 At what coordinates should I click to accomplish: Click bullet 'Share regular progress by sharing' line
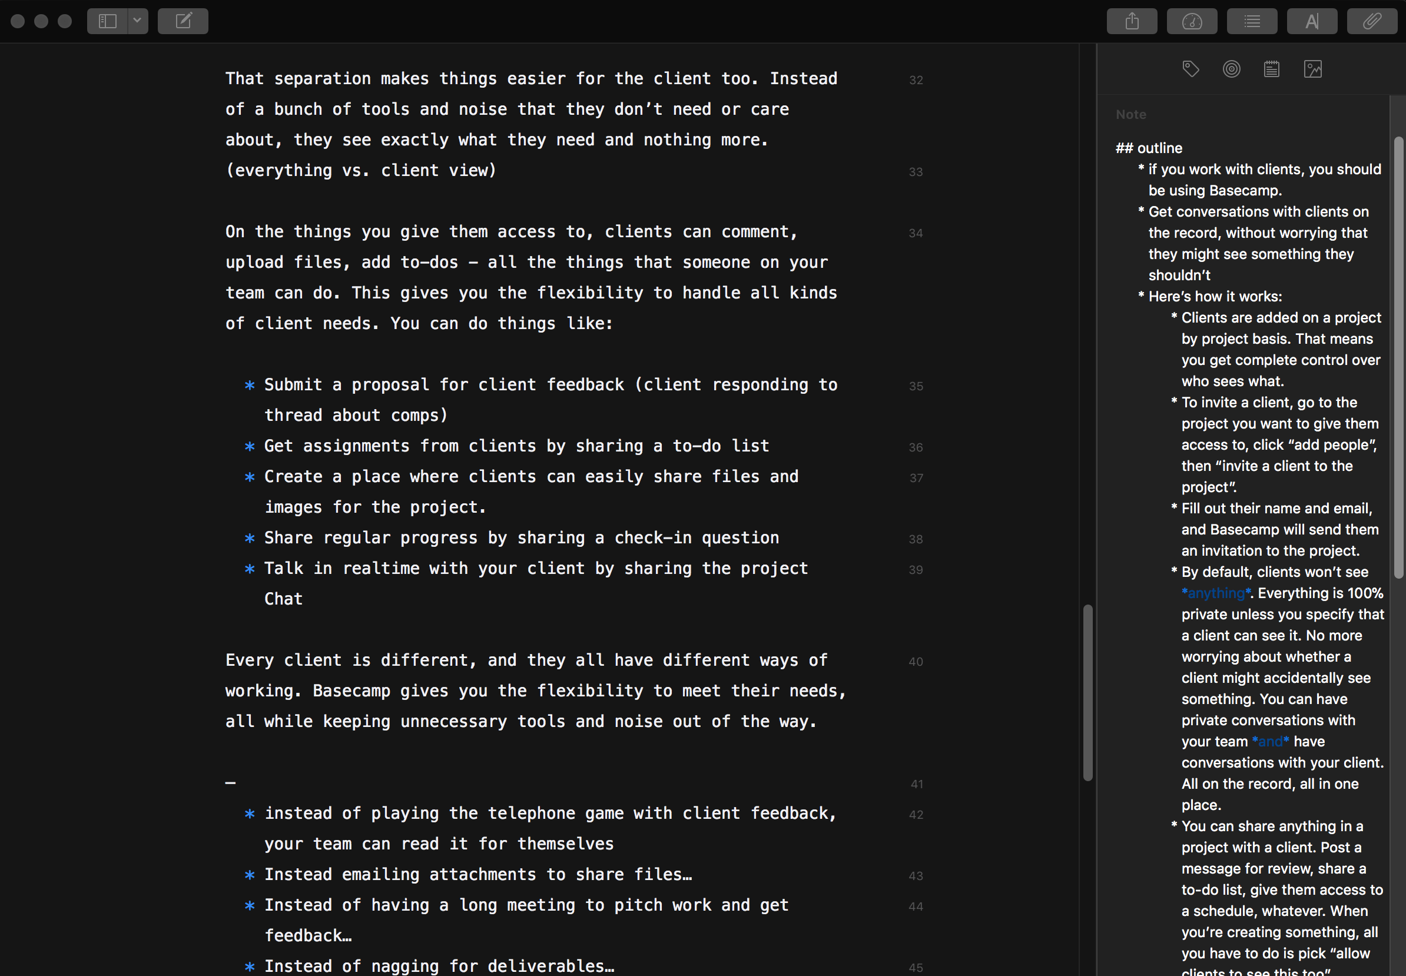(522, 537)
